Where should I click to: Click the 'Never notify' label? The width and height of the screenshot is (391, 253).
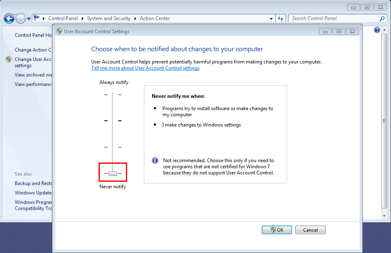113,187
